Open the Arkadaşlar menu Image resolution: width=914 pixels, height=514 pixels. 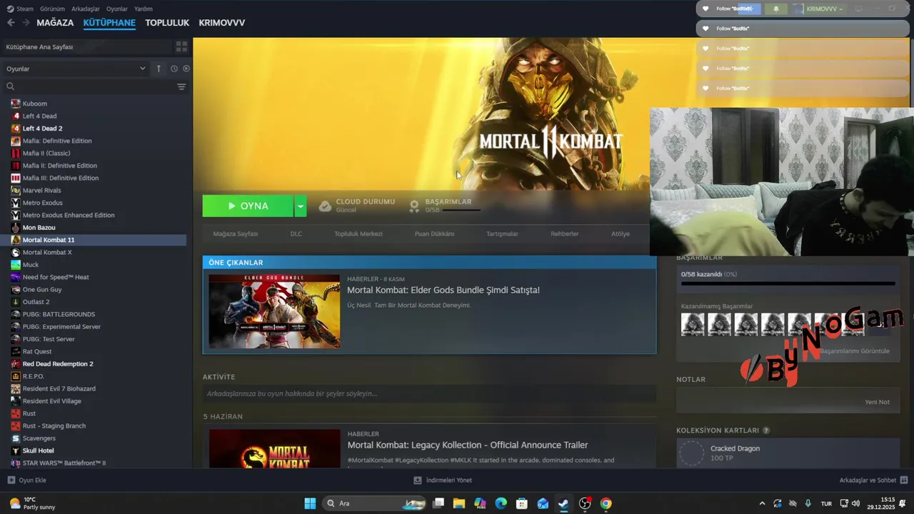tap(86, 9)
